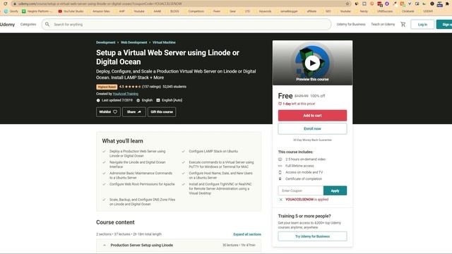
Task: Open the Nerdy bookmark folder
Action: click(361, 11)
